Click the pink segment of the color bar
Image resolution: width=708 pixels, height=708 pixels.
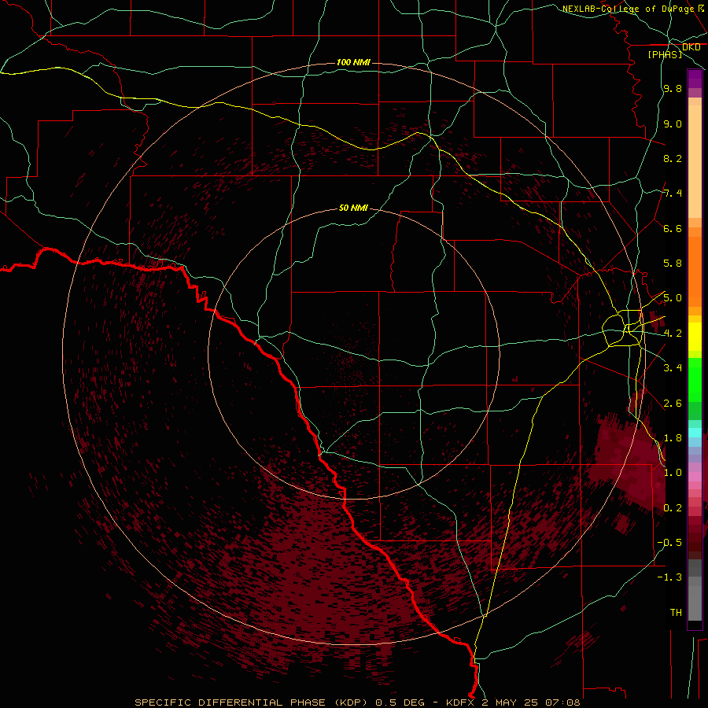695,477
